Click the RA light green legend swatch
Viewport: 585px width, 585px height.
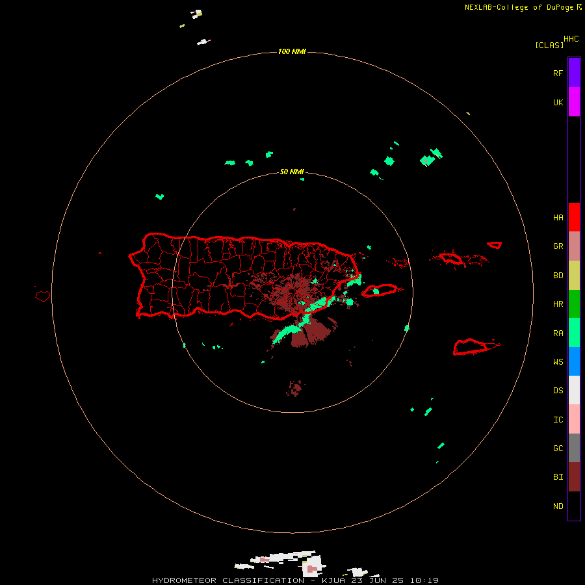point(574,333)
